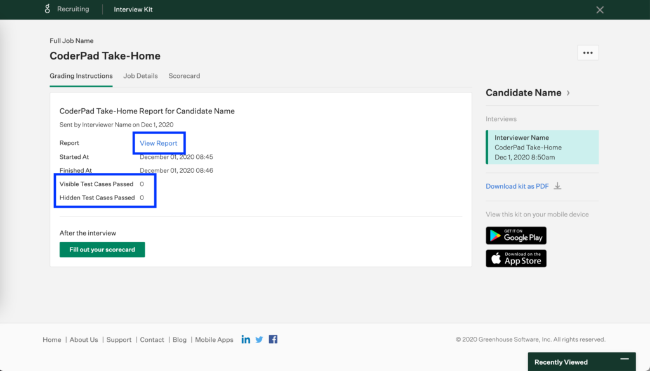Select the Twitter icon in the footer
This screenshot has width=650, height=371.
[x=259, y=339]
